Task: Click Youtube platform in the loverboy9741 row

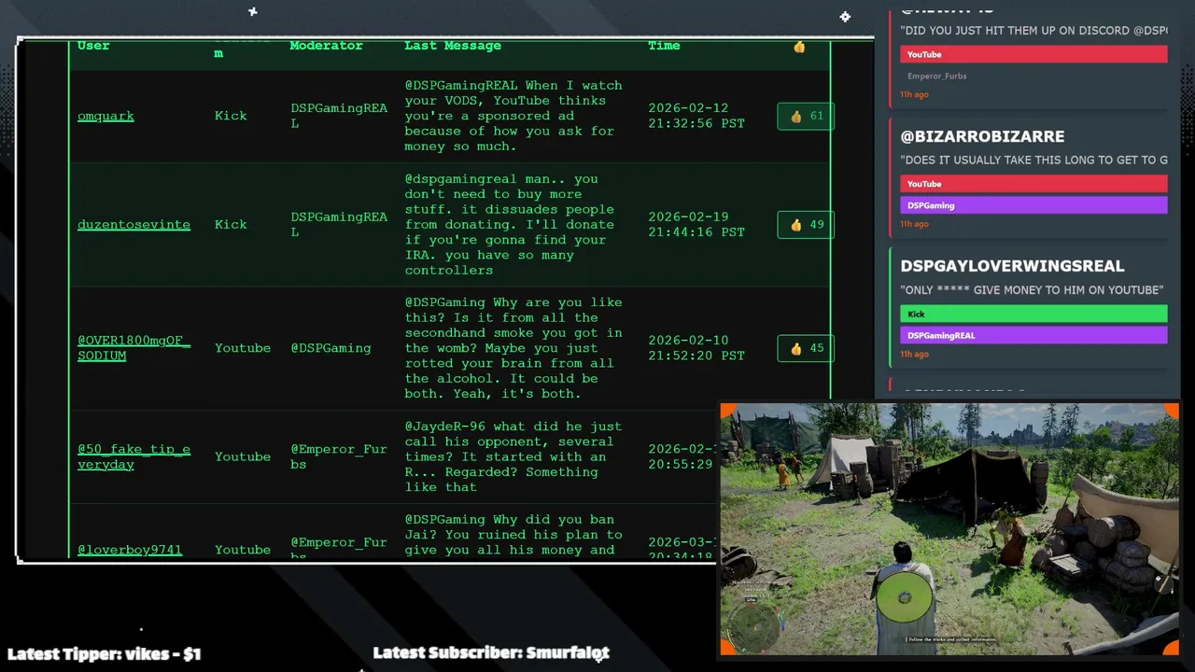Action: point(243,550)
